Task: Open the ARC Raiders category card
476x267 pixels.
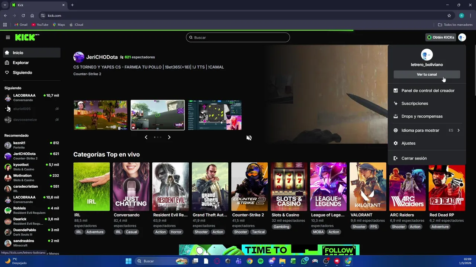Action: 407,187
